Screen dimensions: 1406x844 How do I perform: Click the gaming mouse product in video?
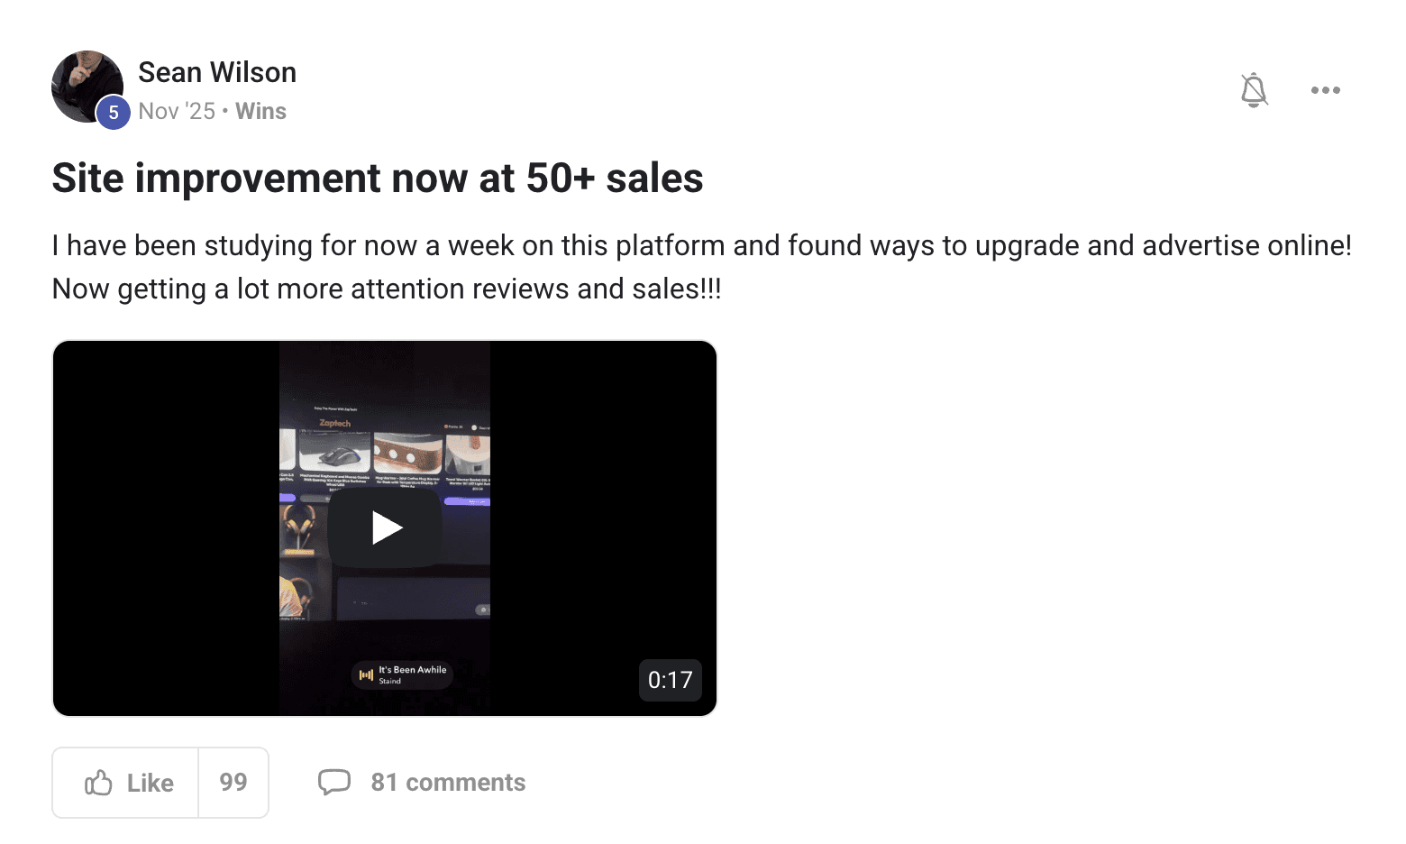[x=334, y=452]
